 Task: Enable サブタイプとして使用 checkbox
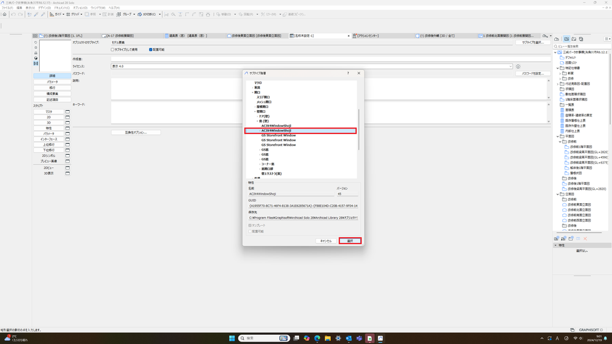112,50
